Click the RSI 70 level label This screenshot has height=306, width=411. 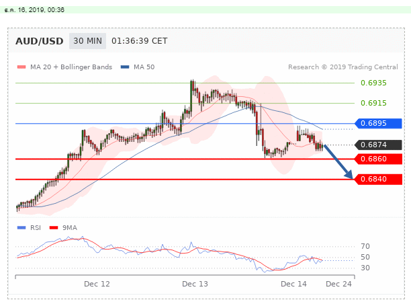[x=365, y=246]
